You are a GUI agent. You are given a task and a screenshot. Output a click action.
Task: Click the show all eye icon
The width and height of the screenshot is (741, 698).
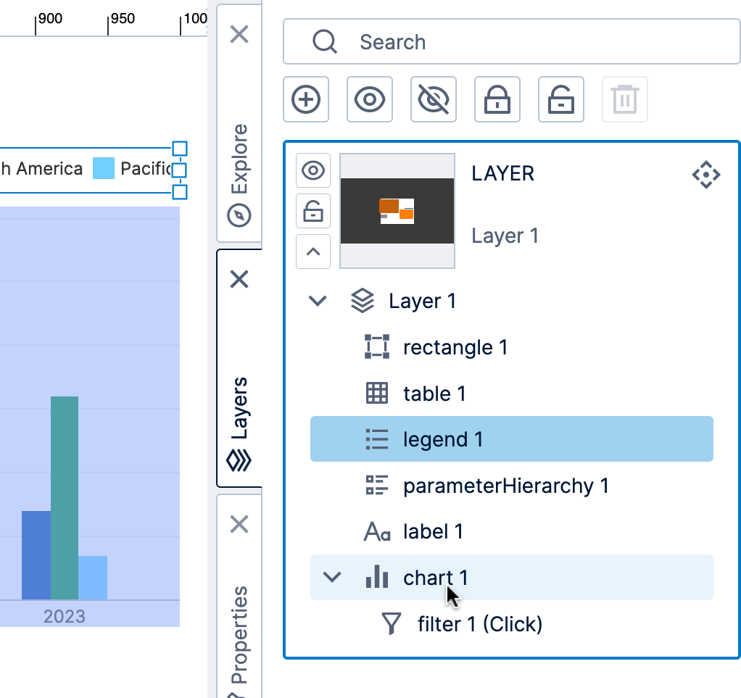point(370,99)
